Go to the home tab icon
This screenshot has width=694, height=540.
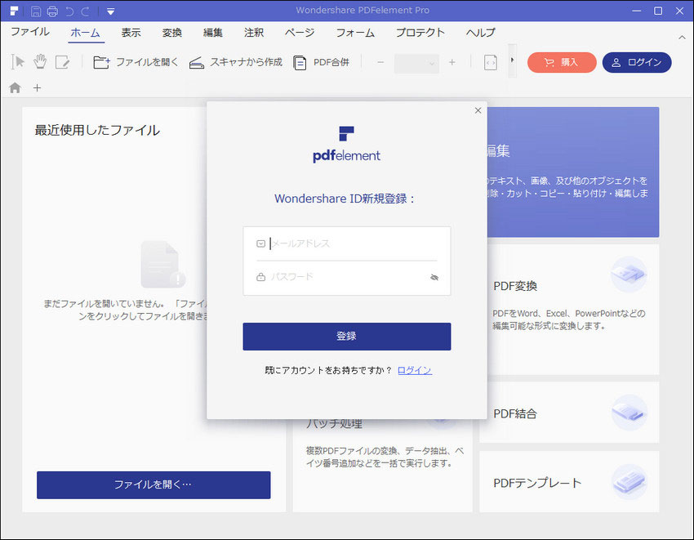15,87
